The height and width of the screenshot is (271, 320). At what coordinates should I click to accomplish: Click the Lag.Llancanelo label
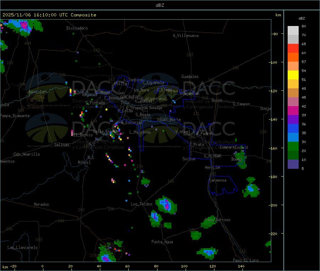pyautogui.click(x=22, y=247)
